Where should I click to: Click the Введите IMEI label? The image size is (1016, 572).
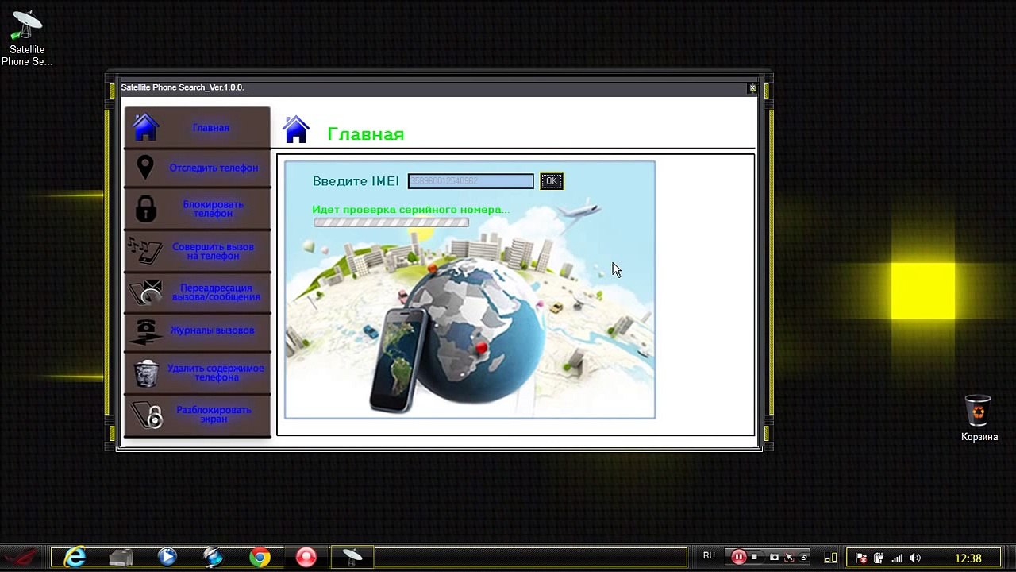(x=356, y=181)
